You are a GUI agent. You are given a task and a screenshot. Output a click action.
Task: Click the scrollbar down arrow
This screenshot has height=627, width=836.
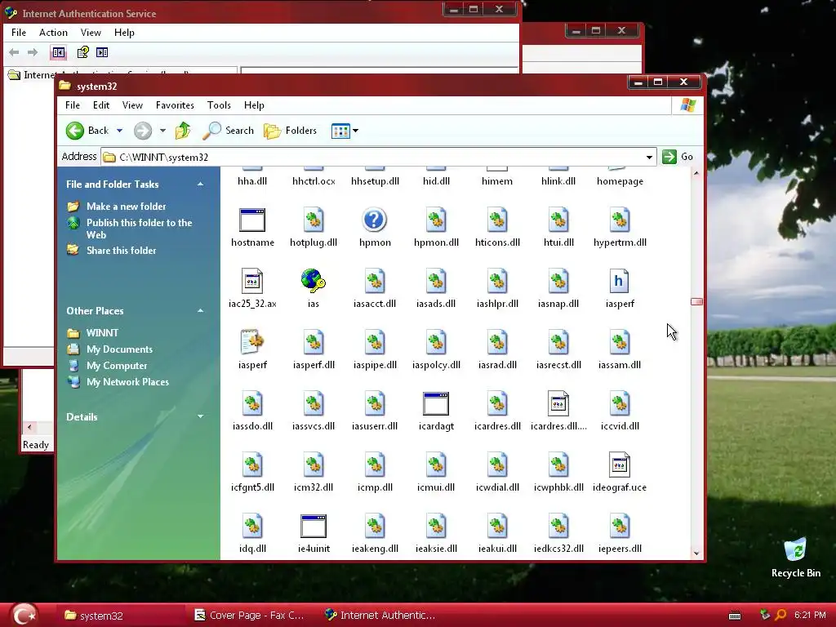tap(696, 554)
